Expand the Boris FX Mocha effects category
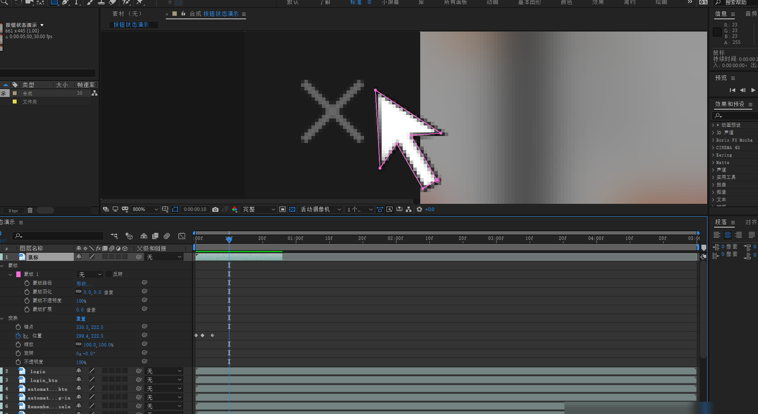 coord(713,140)
